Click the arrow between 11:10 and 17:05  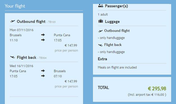pos(43,40)
